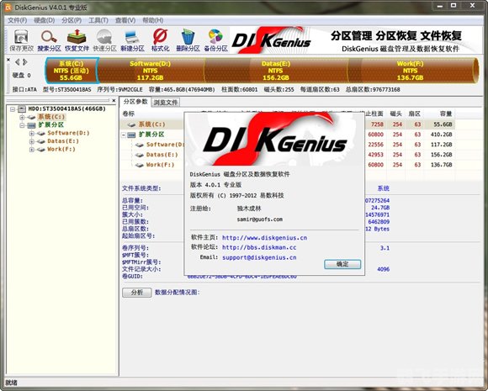
Task: Collapse the 扩展分区 tree node
Action: point(22,125)
